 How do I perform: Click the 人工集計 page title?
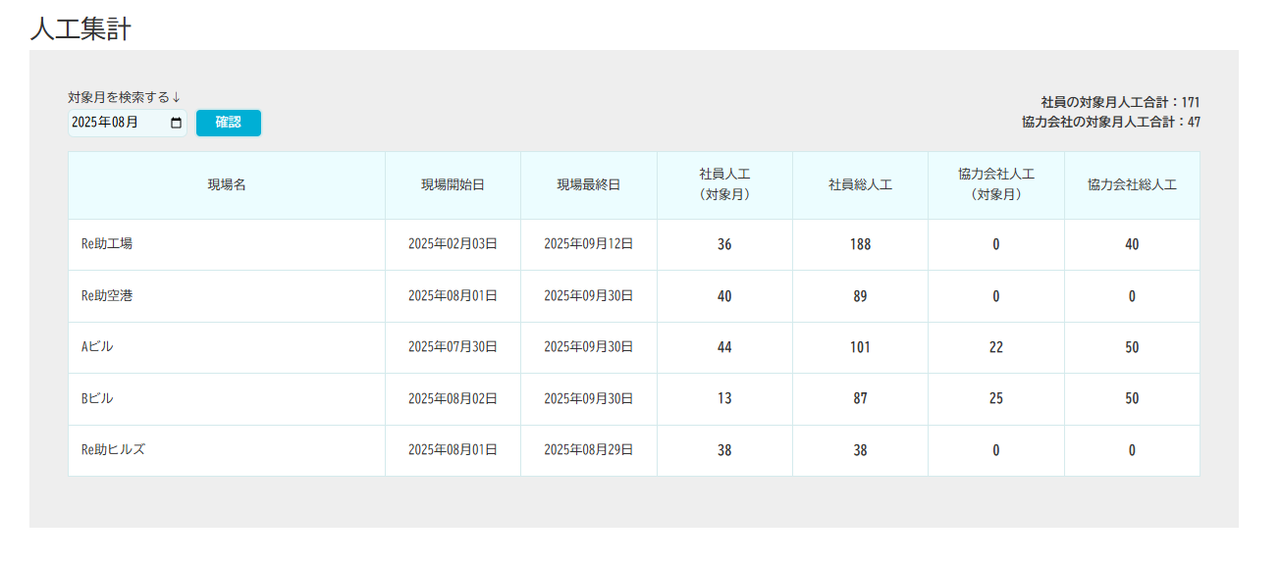[80, 28]
